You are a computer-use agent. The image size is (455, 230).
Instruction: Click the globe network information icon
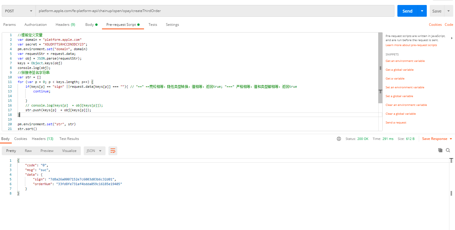pos(339,139)
